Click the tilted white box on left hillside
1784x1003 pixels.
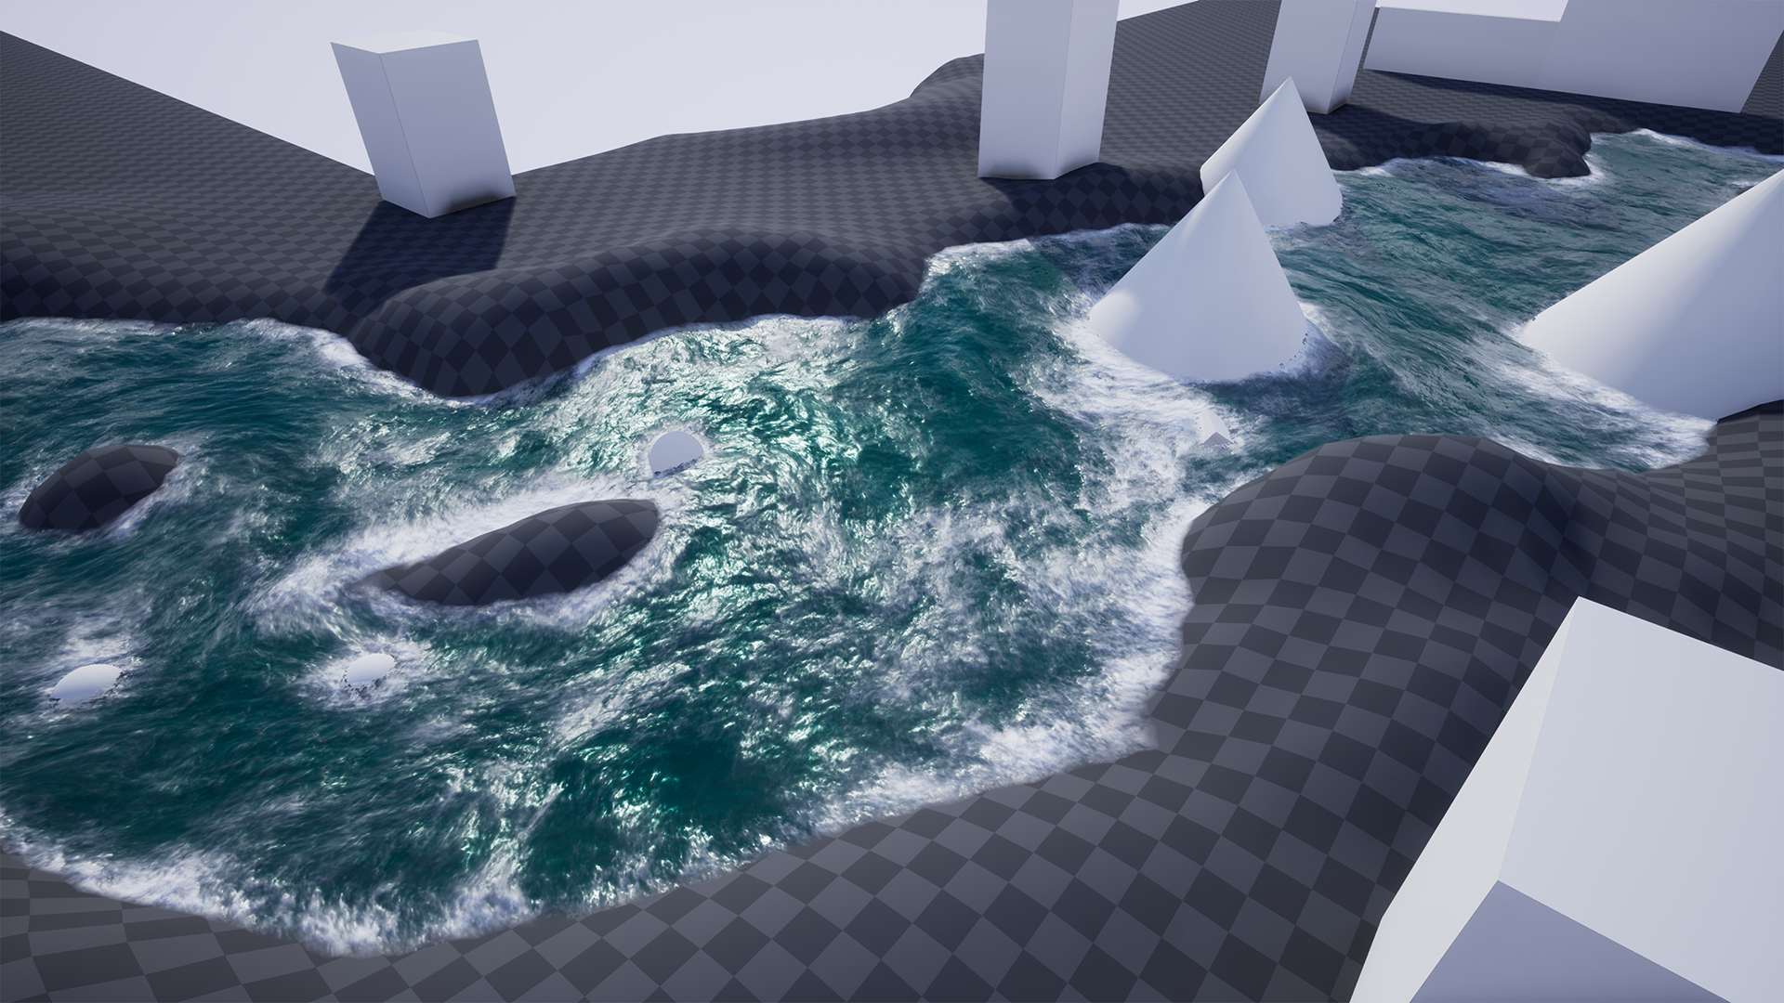point(423,123)
